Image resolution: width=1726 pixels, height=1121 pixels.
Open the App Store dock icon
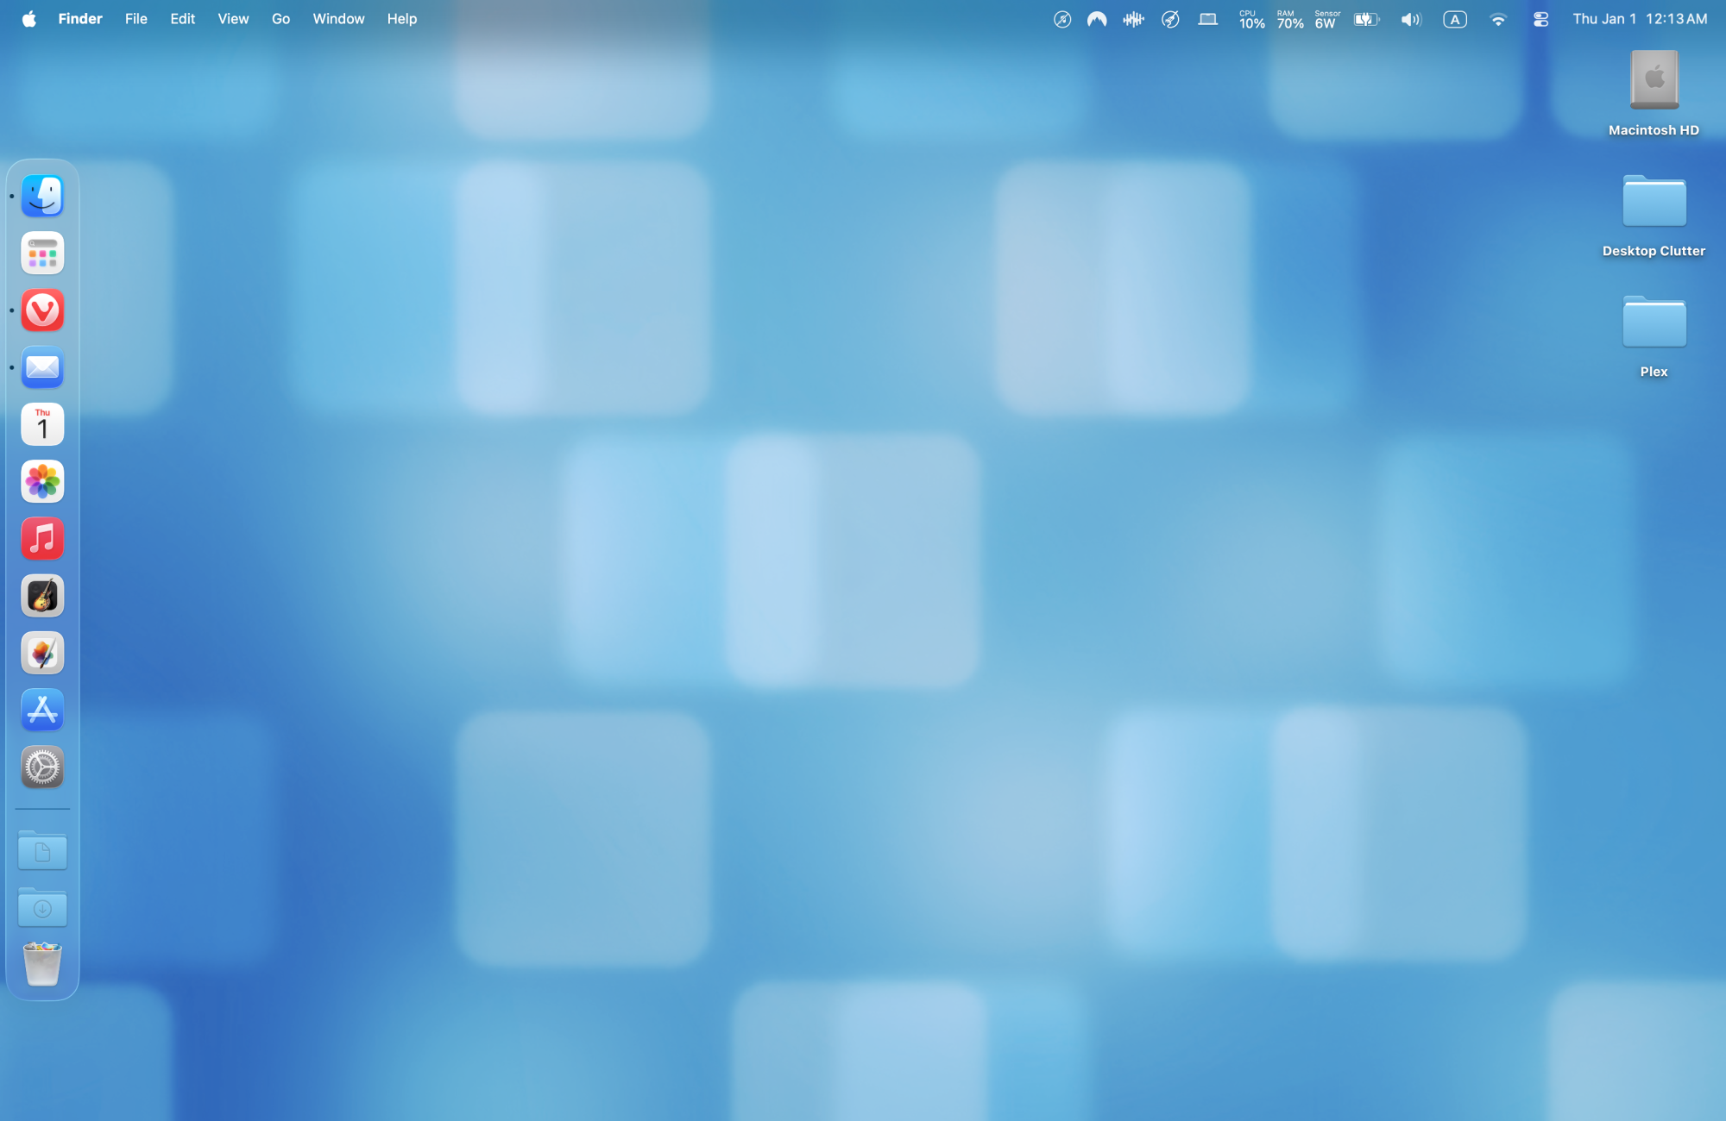[42, 710]
